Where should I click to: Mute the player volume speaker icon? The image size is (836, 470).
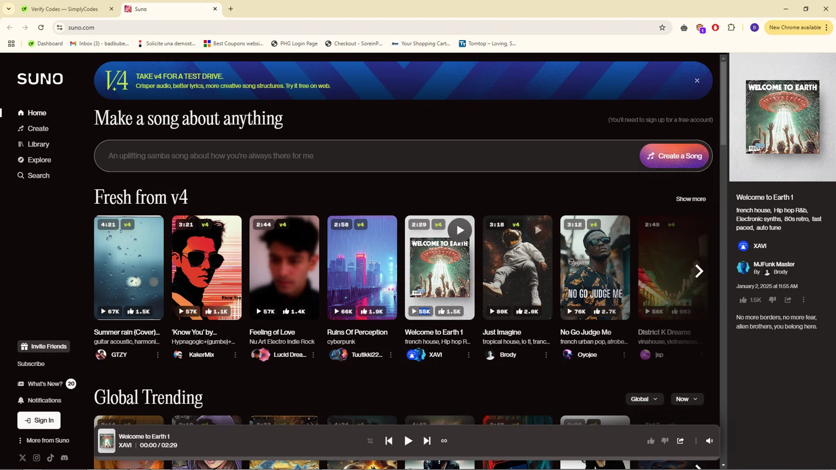(709, 440)
